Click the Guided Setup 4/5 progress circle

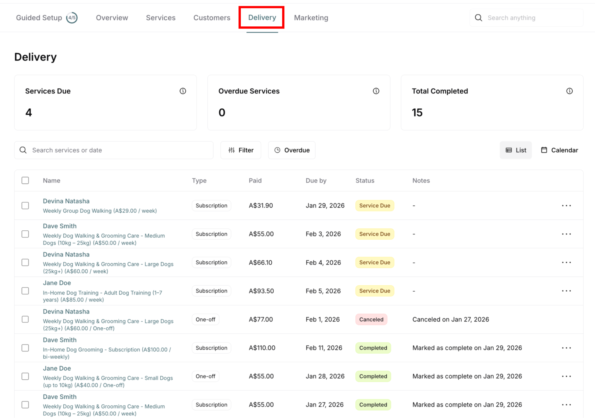pyautogui.click(x=72, y=18)
